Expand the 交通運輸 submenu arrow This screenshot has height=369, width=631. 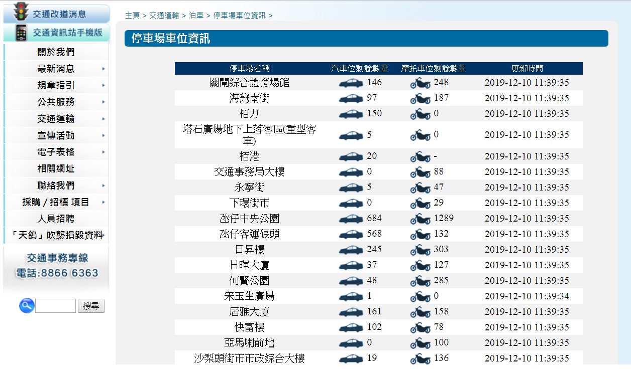coord(103,119)
